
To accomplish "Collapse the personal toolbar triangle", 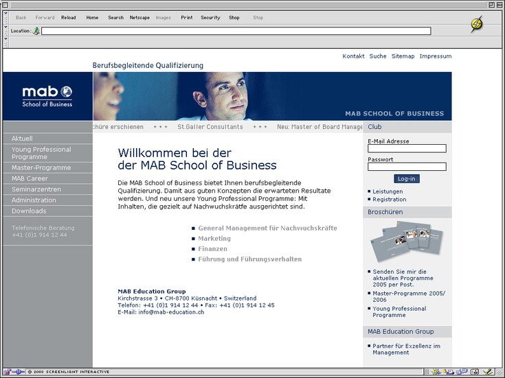I will (5, 38).
